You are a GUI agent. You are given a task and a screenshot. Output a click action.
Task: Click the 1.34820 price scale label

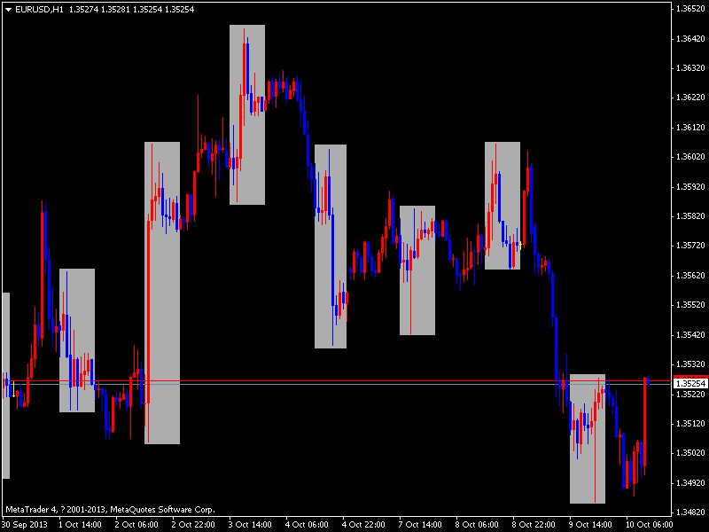coord(690,512)
